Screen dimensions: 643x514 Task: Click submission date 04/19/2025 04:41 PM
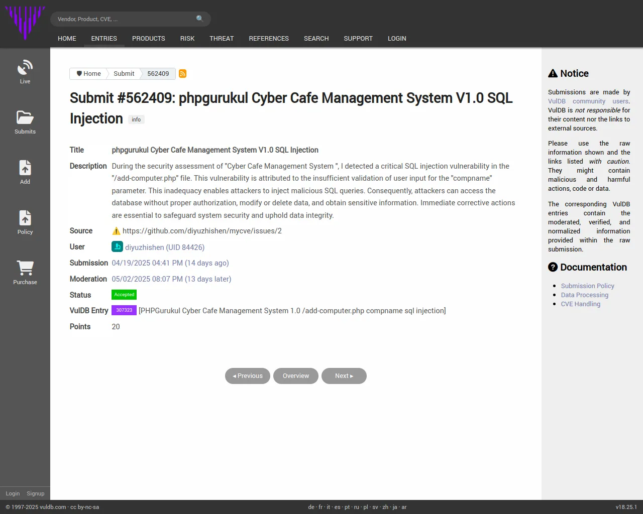click(x=170, y=263)
